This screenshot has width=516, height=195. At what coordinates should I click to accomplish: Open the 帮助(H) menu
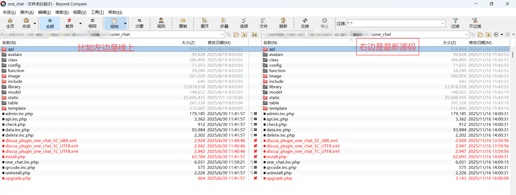coord(115,12)
